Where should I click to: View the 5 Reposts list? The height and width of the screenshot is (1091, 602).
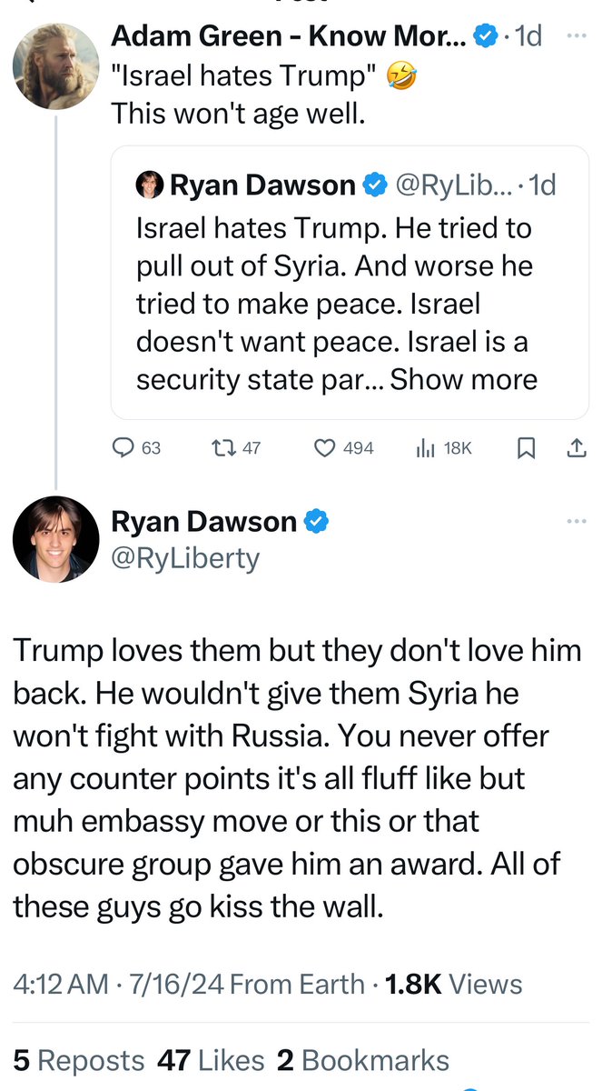point(79,1060)
